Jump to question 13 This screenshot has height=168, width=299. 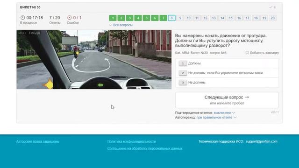click(x=214, y=18)
